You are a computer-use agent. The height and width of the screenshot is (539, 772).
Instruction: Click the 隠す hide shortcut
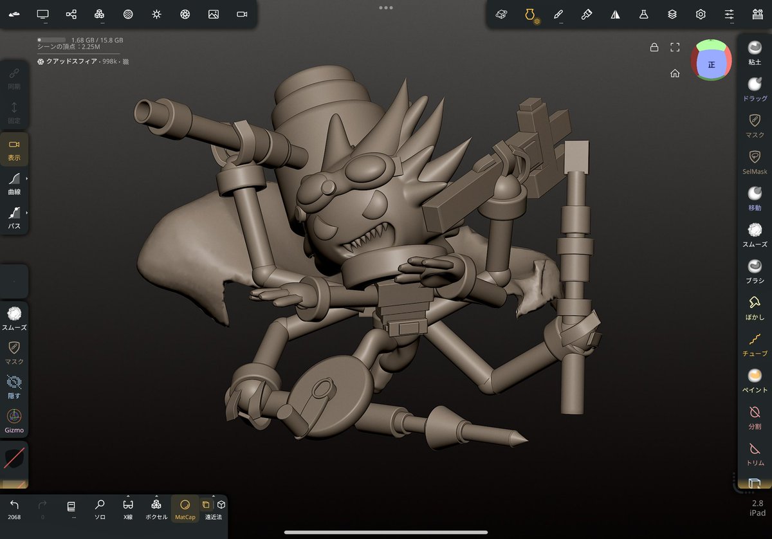pos(14,387)
